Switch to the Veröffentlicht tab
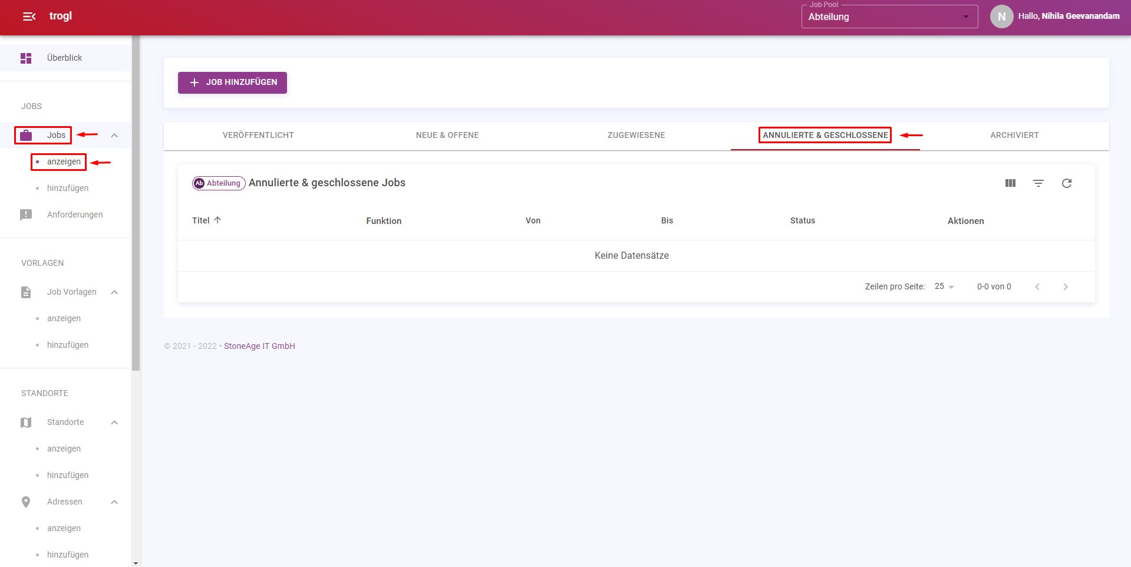 [258, 135]
